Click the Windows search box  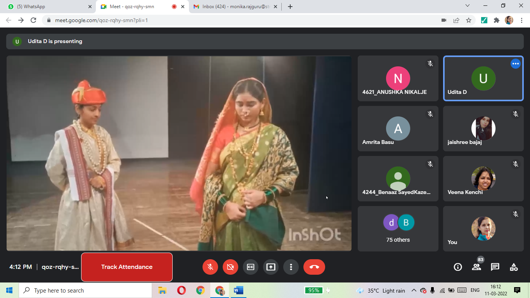click(x=85, y=290)
